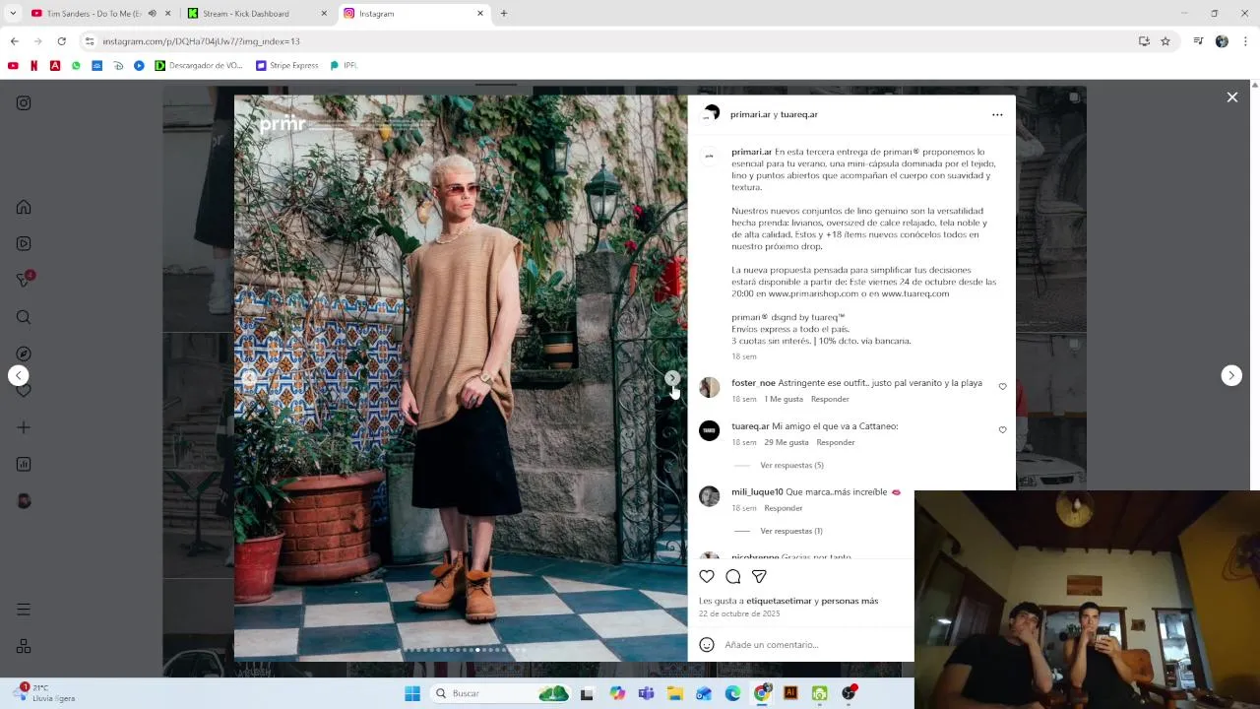The height and width of the screenshot is (709, 1260).
Task: Open dashboard chart icon in sidebar
Action: click(x=24, y=464)
